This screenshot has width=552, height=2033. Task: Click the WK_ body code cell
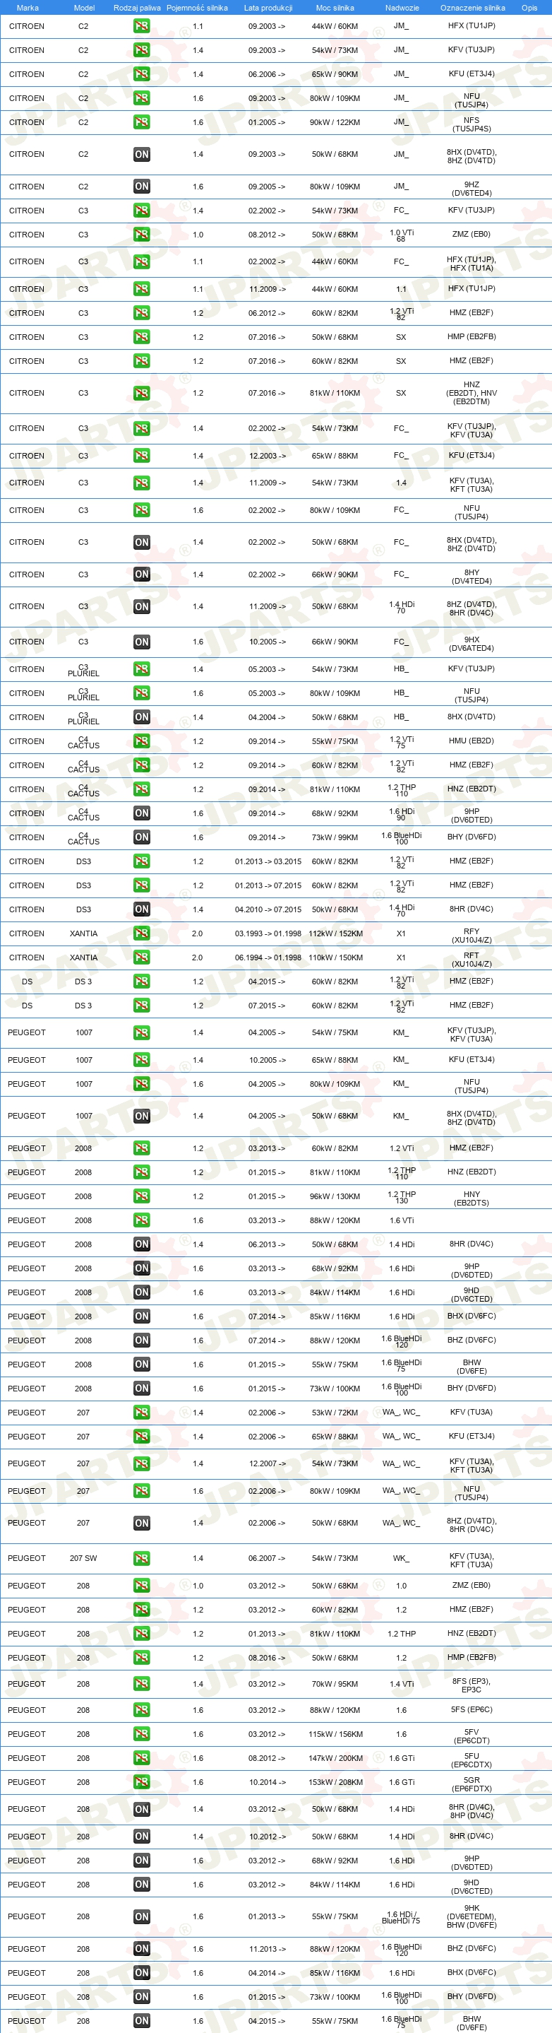coord(402,1558)
